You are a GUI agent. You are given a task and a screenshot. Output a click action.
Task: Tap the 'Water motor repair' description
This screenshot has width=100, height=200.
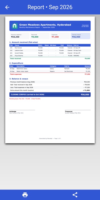pos(22,71)
